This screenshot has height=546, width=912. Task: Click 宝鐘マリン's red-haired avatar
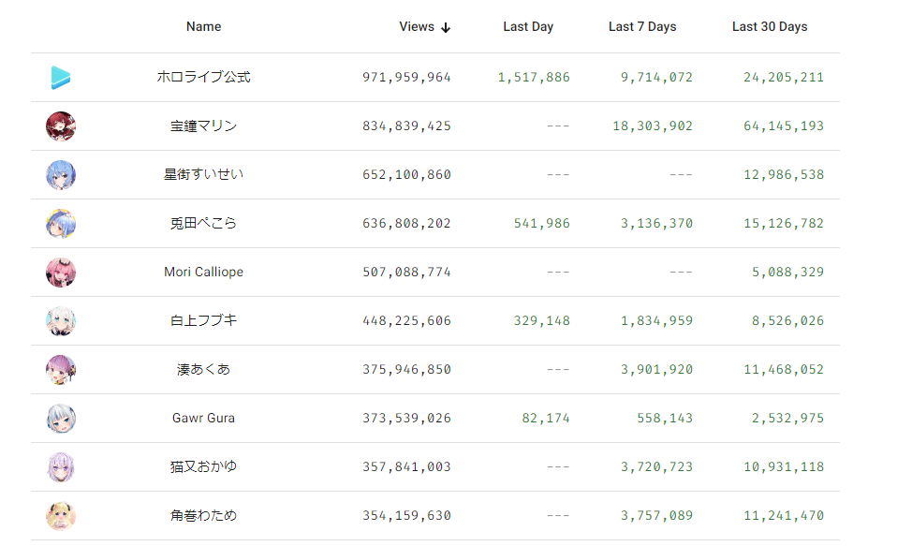pos(61,126)
